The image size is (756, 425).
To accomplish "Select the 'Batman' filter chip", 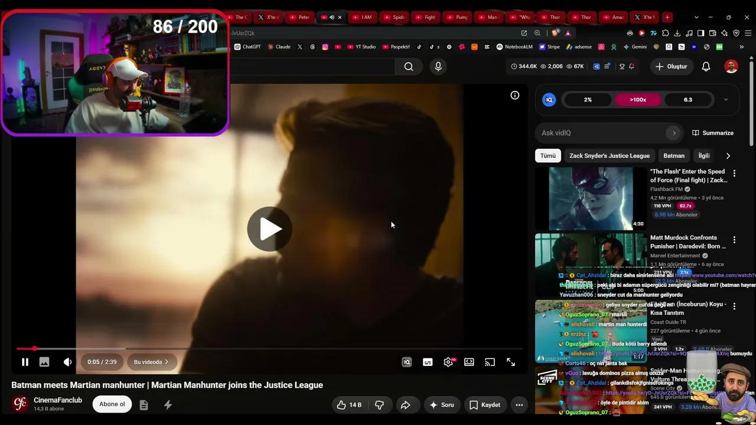I will click(674, 156).
